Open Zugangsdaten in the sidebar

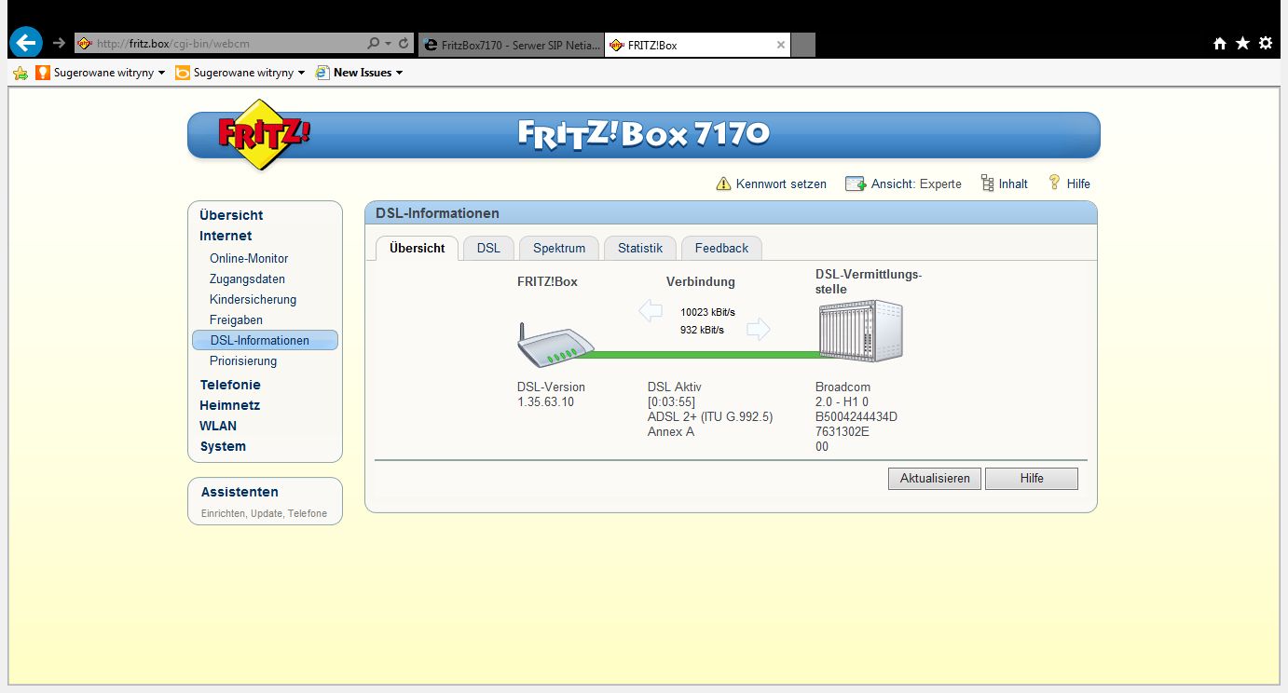[x=247, y=279]
